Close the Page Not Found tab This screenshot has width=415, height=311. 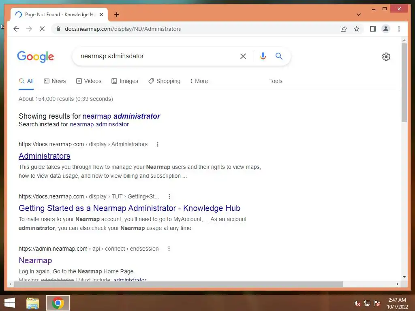[x=101, y=15]
